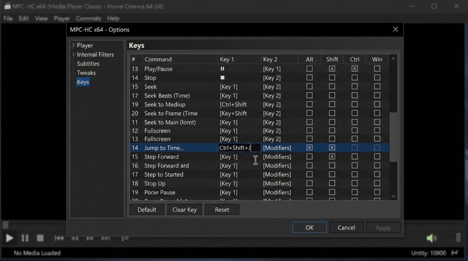Select Subtitles in the options tree
Screen dimensions: 468x261
(88, 63)
